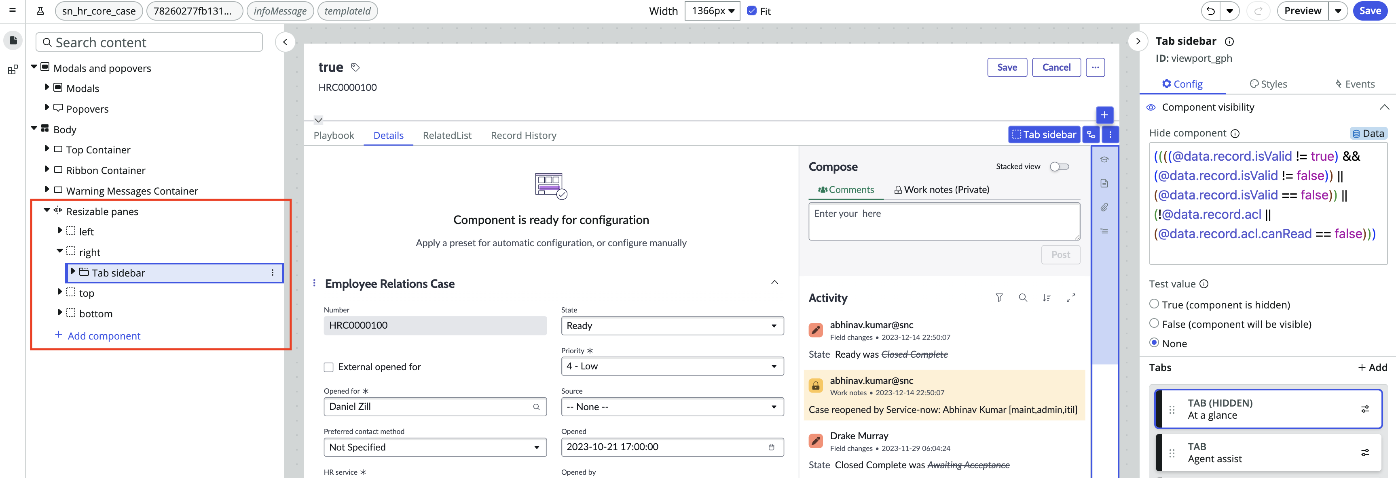Switch to the Playbook tab

click(x=334, y=135)
